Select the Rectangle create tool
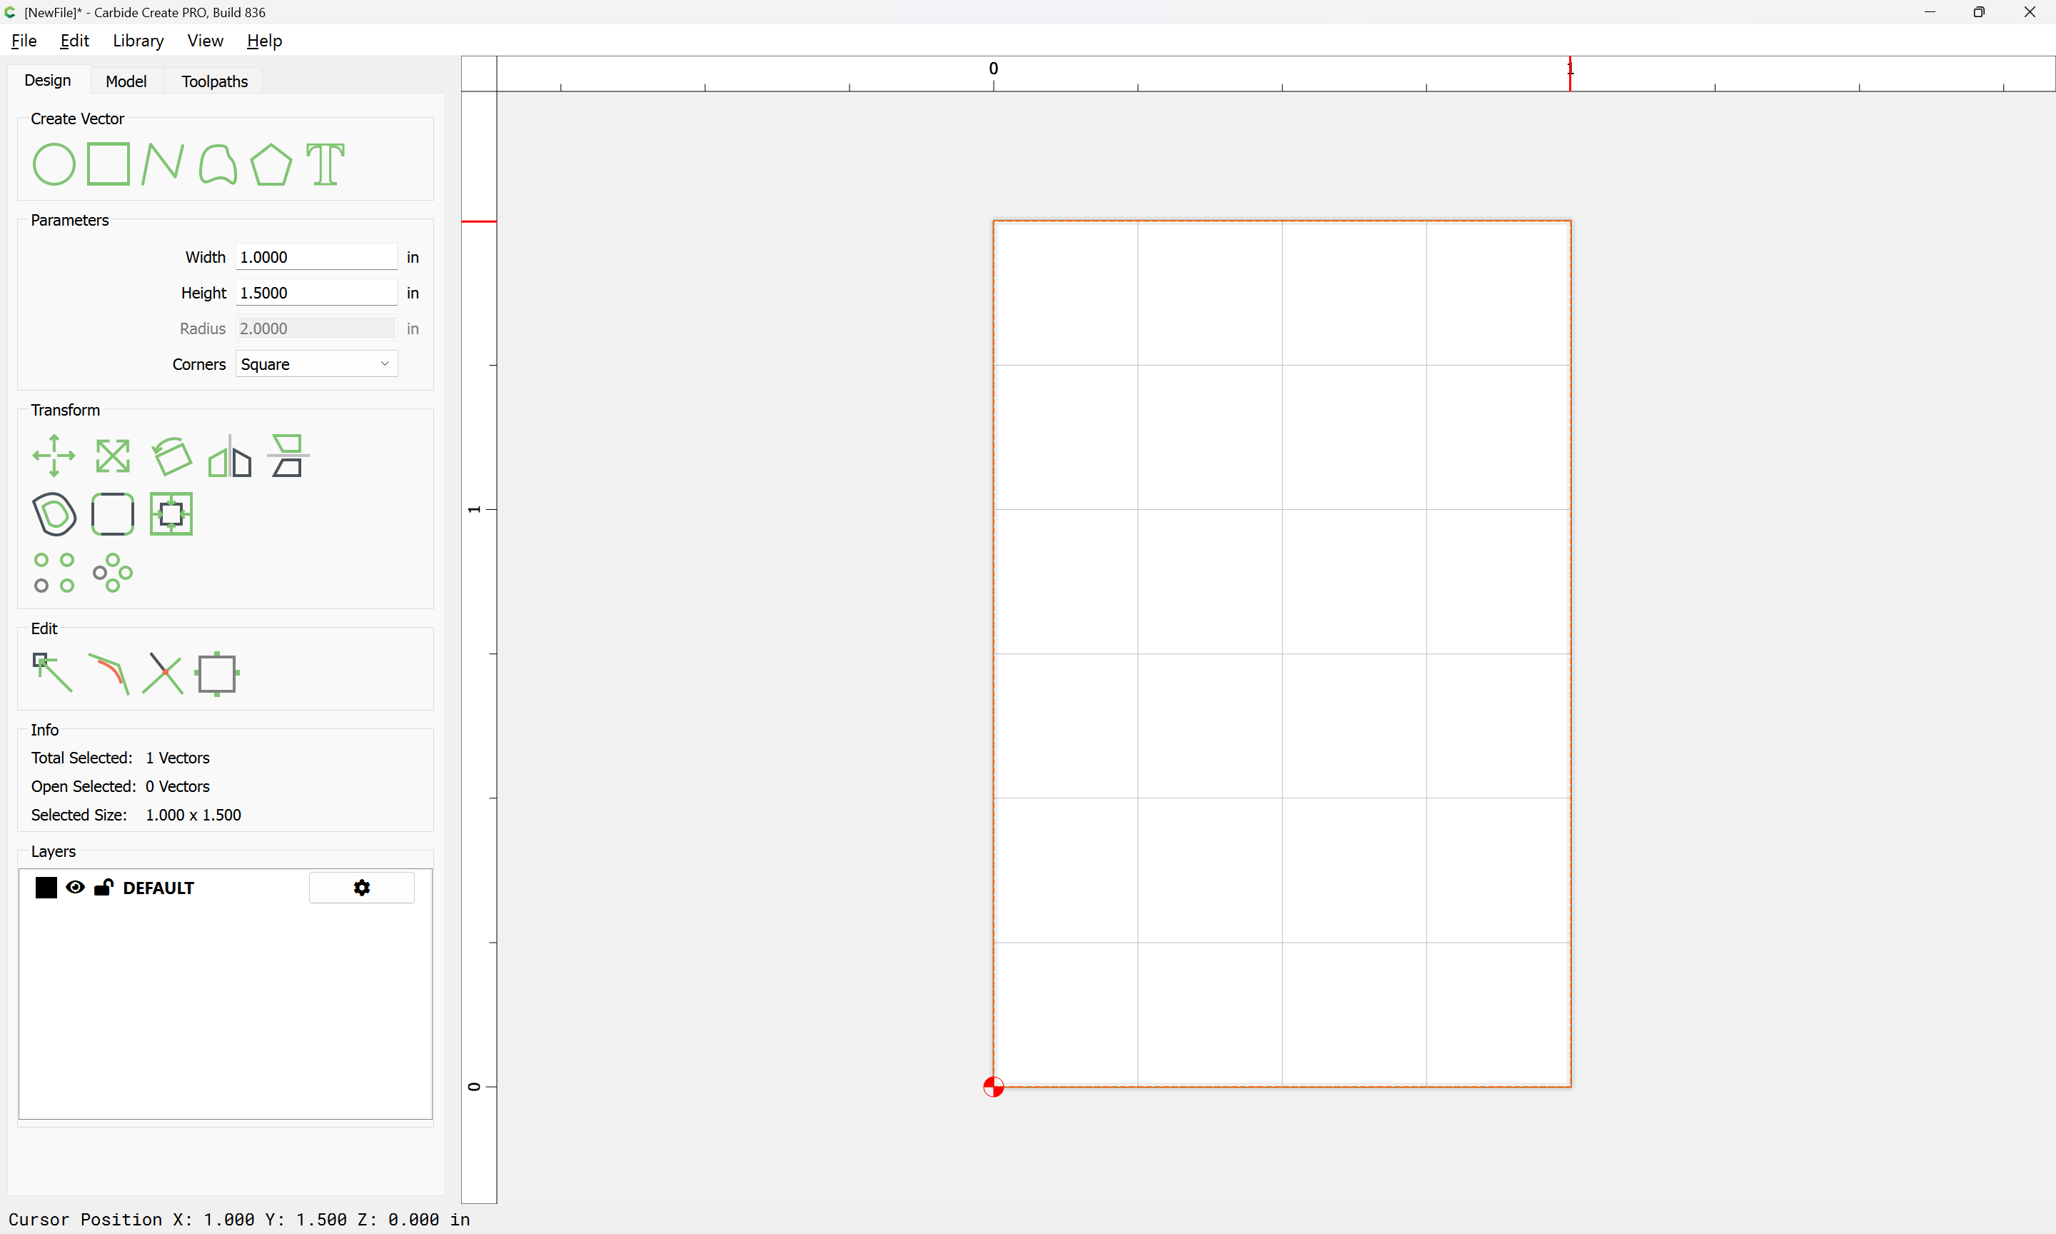Viewport: 2056px width, 1234px height. [x=108, y=164]
